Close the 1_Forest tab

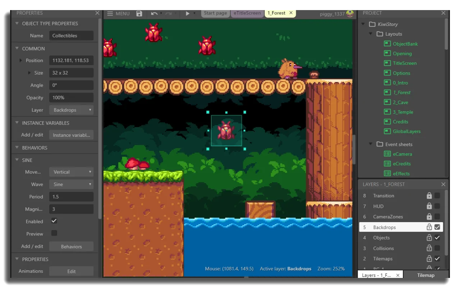tap(291, 13)
